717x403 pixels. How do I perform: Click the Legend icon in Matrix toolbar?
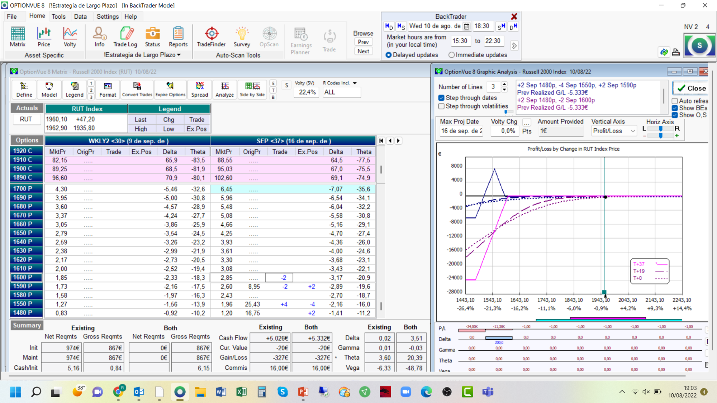(75, 90)
